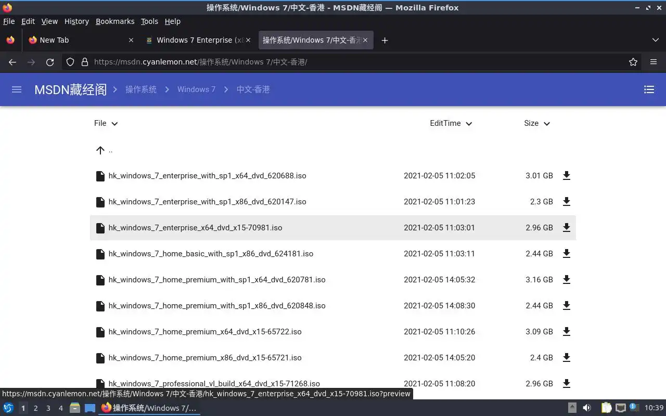Viewport: 666px width, 416px height.
Task: Close the New Tab tab
Action: click(x=131, y=40)
